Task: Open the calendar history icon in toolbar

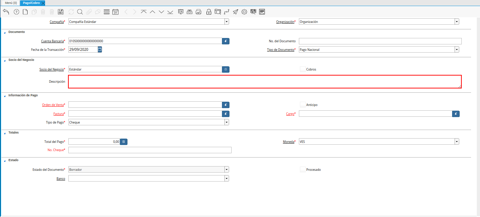Action: click(115, 12)
